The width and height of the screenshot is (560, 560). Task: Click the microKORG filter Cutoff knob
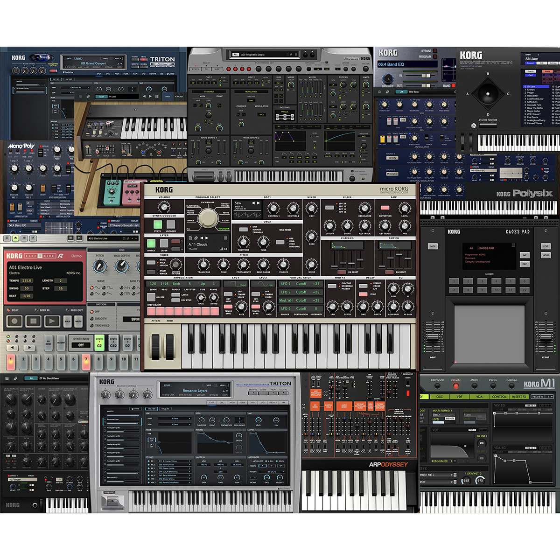(330, 226)
